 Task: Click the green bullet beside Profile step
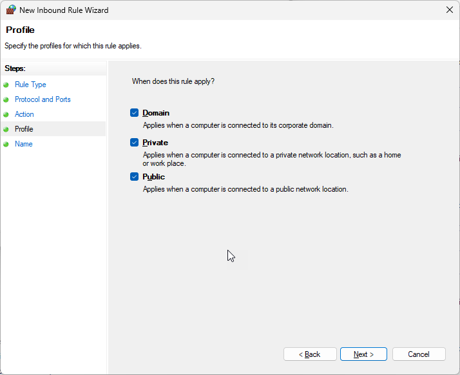(x=6, y=129)
